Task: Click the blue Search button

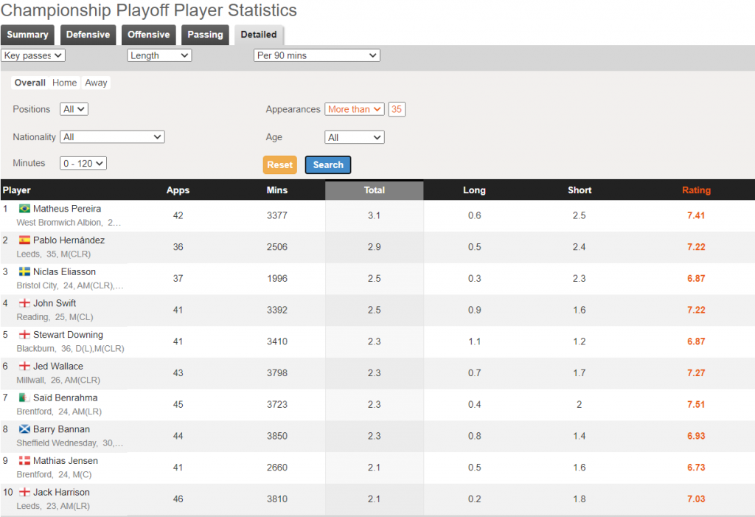Action: (x=327, y=164)
